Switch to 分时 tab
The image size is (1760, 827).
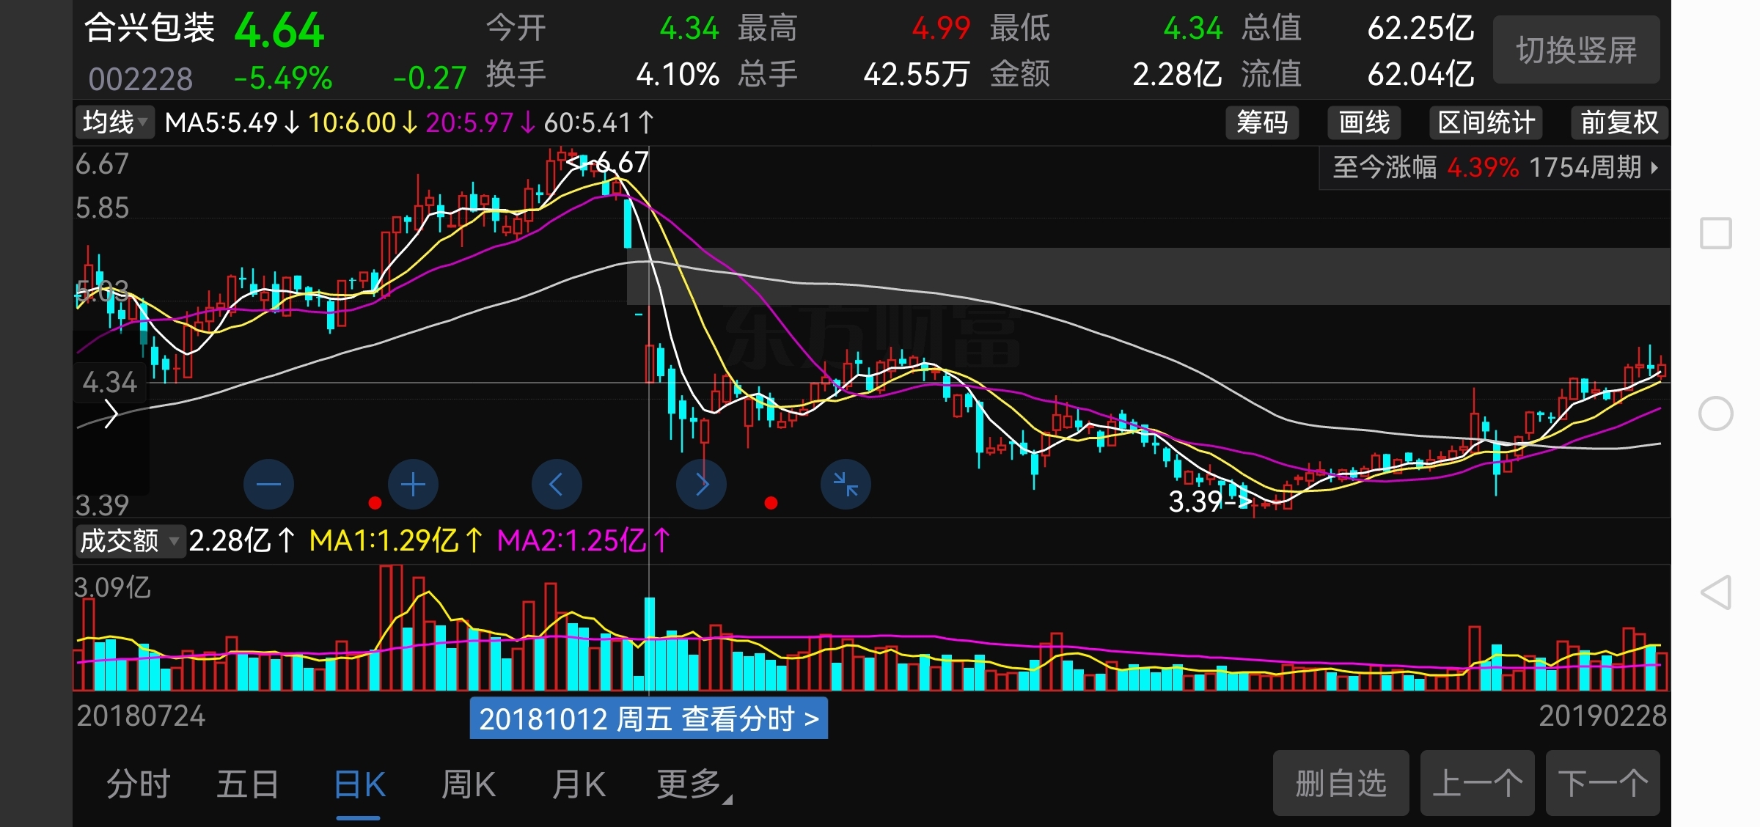tap(139, 784)
